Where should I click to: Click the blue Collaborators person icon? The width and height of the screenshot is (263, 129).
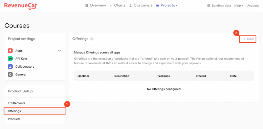click(10, 67)
